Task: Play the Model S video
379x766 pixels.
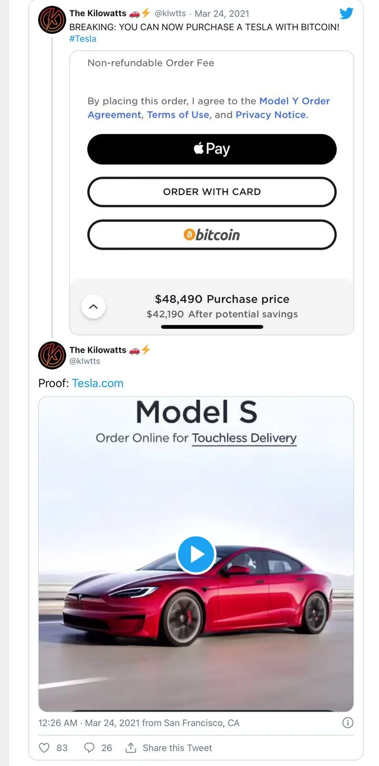Action: point(196,554)
